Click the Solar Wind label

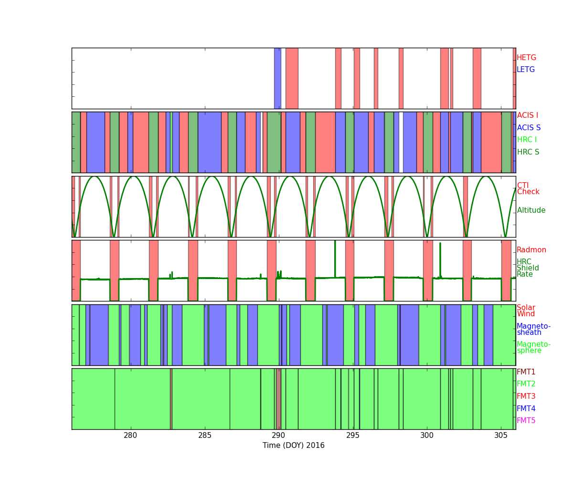pos(526,311)
